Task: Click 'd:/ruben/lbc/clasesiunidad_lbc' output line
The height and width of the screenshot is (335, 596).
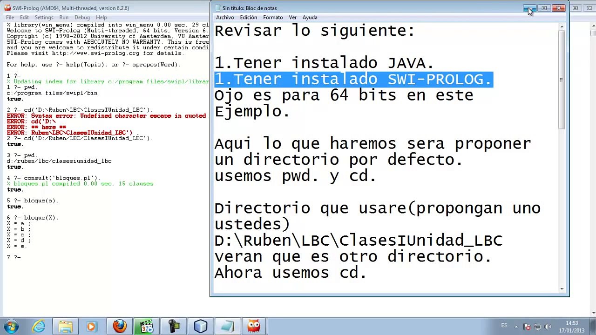Action: (x=59, y=161)
